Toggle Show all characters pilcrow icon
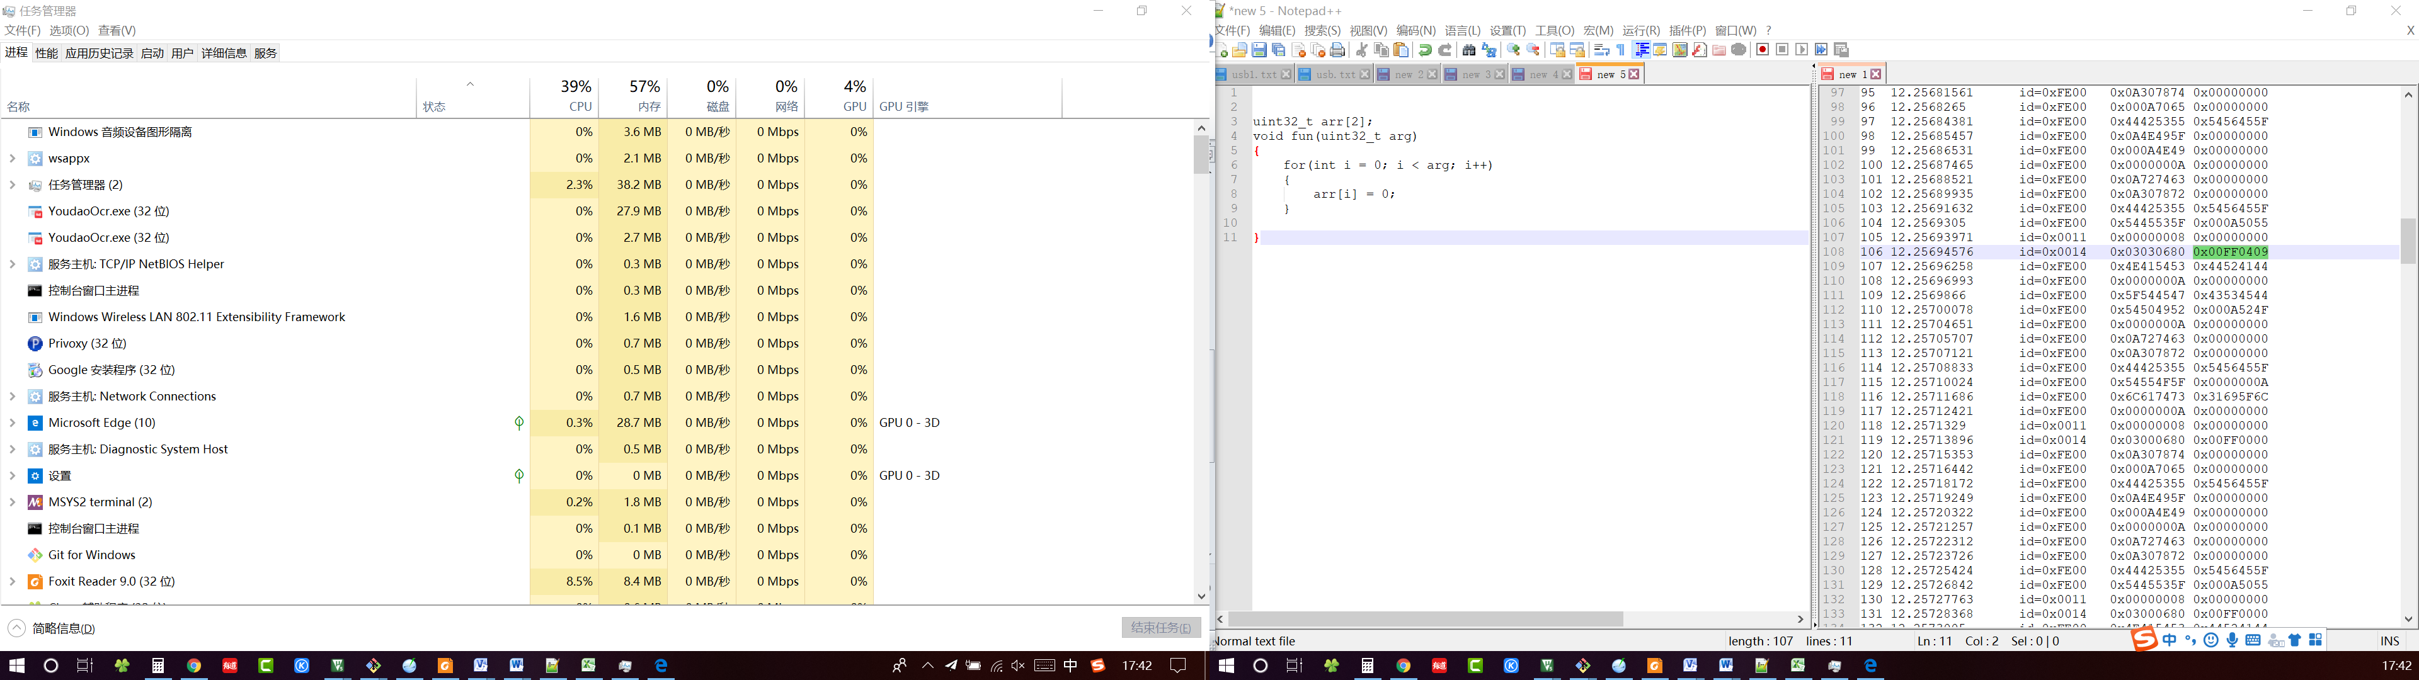Image resolution: width=2419 pixels, height=680 pixels. [1621, 50]
